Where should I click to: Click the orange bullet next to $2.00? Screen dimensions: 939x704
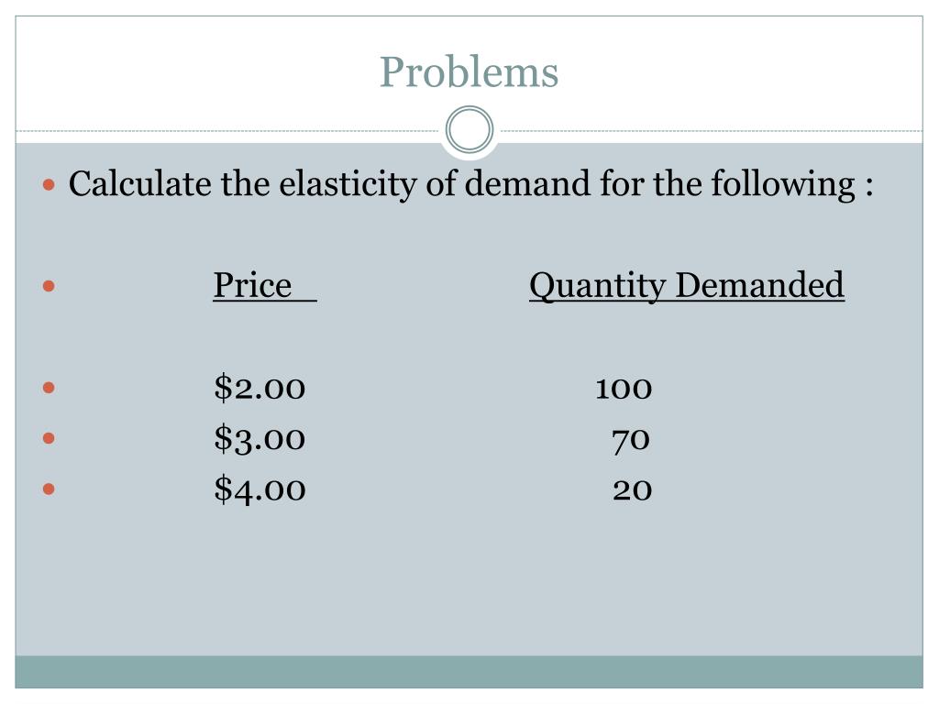(x=50, y=388)
